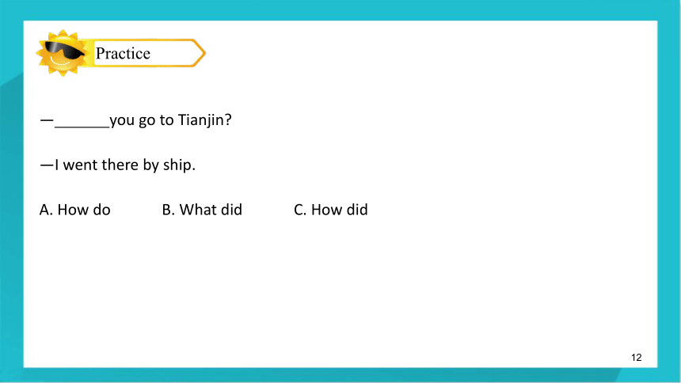The height and width of the screenshot is (383, 681).
Task: Click the letter label 'A.'
Action: click(x=46, y=210)
